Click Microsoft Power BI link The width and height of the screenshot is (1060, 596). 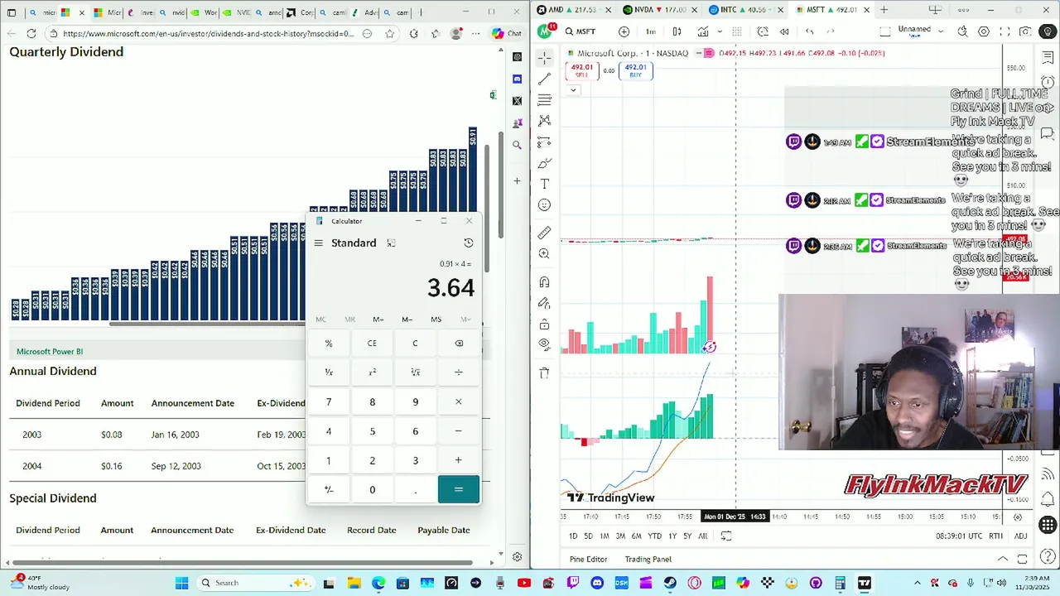tap(50, 352)
